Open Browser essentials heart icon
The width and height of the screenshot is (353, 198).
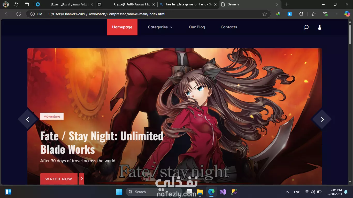point(325,14)
